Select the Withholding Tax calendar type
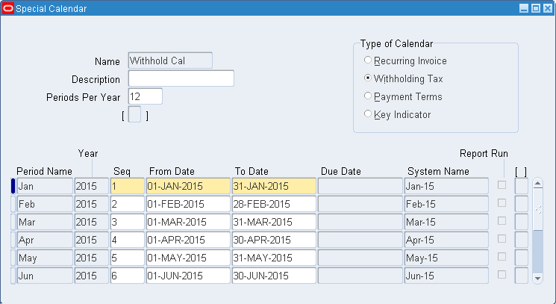This screenshot has height=304, width=556. click(x=367, y=78)
